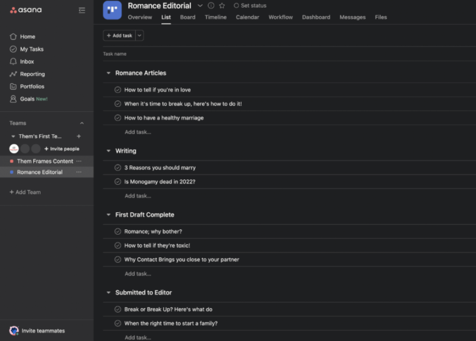Screen dimensions: 476x341
Task: Open Inbox bell icon in sidebar
Action: 13,62
